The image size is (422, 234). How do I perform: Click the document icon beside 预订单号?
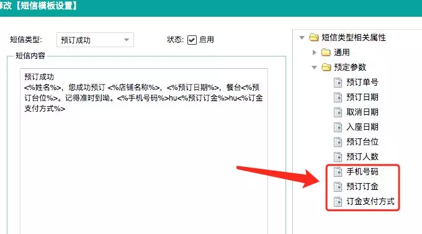(x=338, y=83)
